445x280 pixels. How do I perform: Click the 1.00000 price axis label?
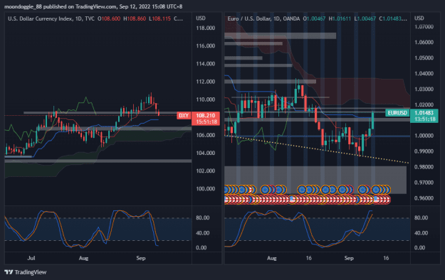tap(424, 136)
